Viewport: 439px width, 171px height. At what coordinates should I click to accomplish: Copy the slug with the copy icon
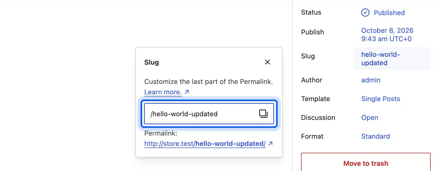(x=263, y=114)
